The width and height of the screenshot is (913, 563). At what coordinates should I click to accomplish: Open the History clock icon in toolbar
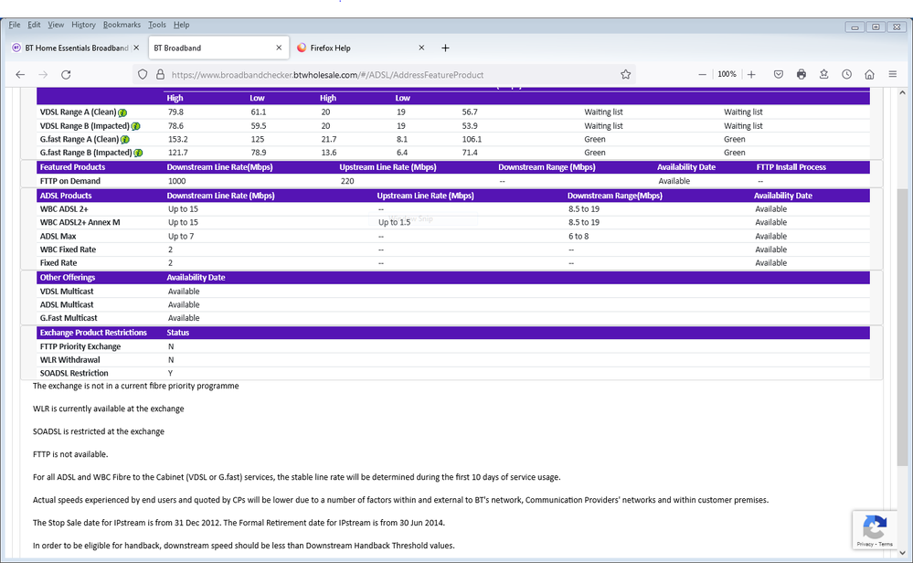coord(847,74)
